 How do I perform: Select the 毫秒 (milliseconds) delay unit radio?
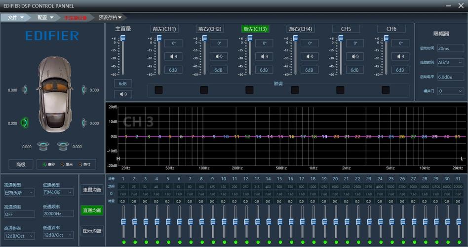(44, 165)
